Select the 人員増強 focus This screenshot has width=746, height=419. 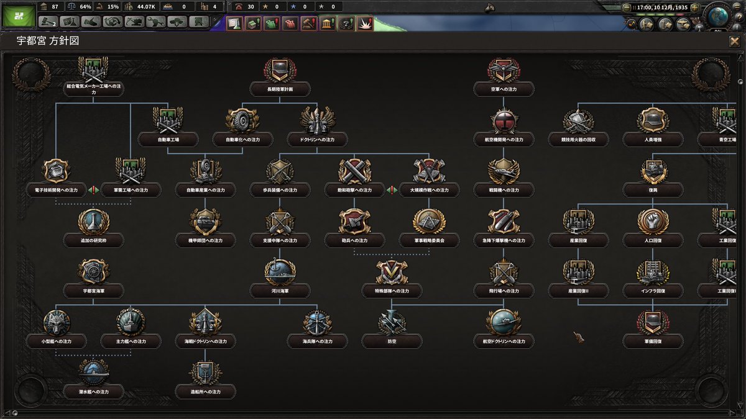coord(653,127)
